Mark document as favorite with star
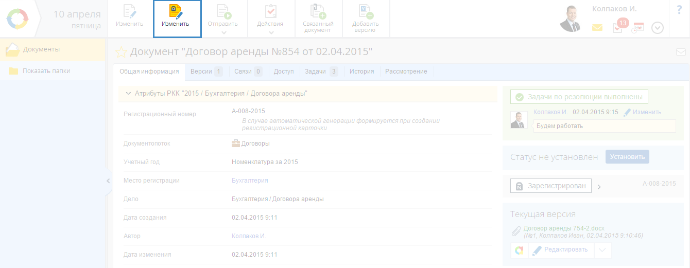The width and height of the screenshot is (690, 268). pyautogui.click(x=121, y=52)
